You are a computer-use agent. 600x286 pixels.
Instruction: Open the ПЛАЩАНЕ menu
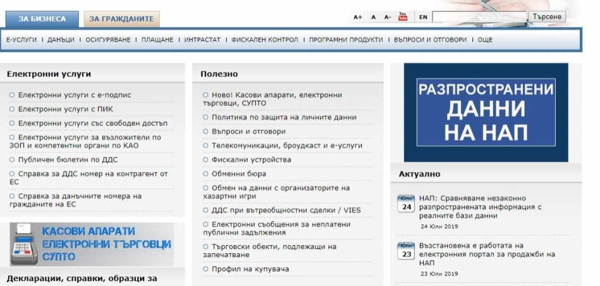click(x=157, y=40)
